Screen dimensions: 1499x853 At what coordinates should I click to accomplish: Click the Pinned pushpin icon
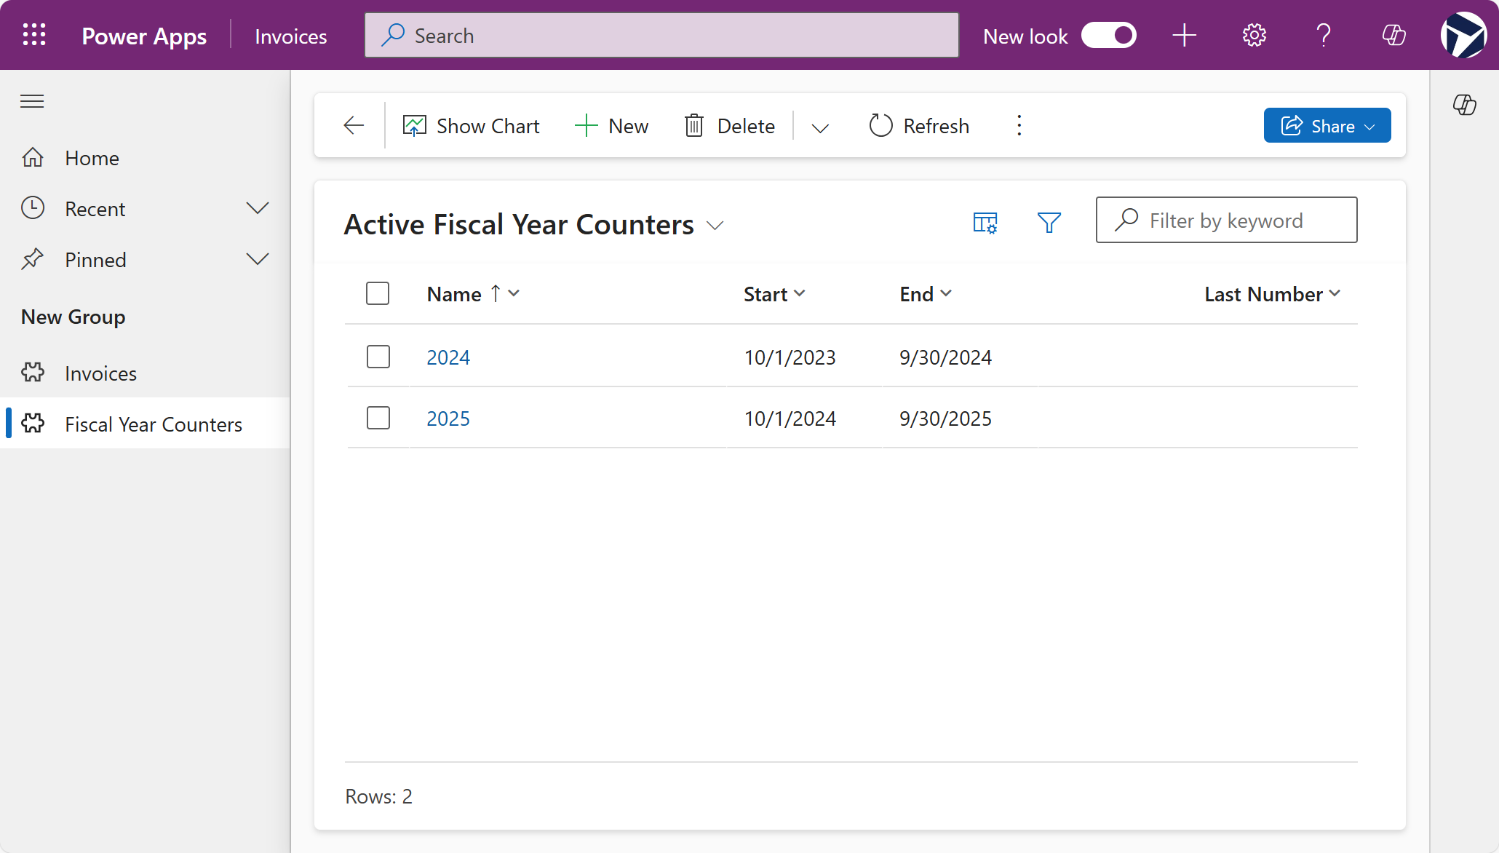click(x=33, y=259)
